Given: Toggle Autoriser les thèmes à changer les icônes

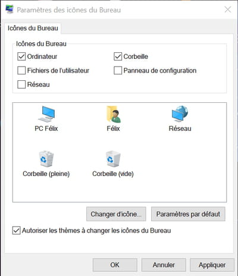Looking at the screenshot, I should (x=16, y=231).
